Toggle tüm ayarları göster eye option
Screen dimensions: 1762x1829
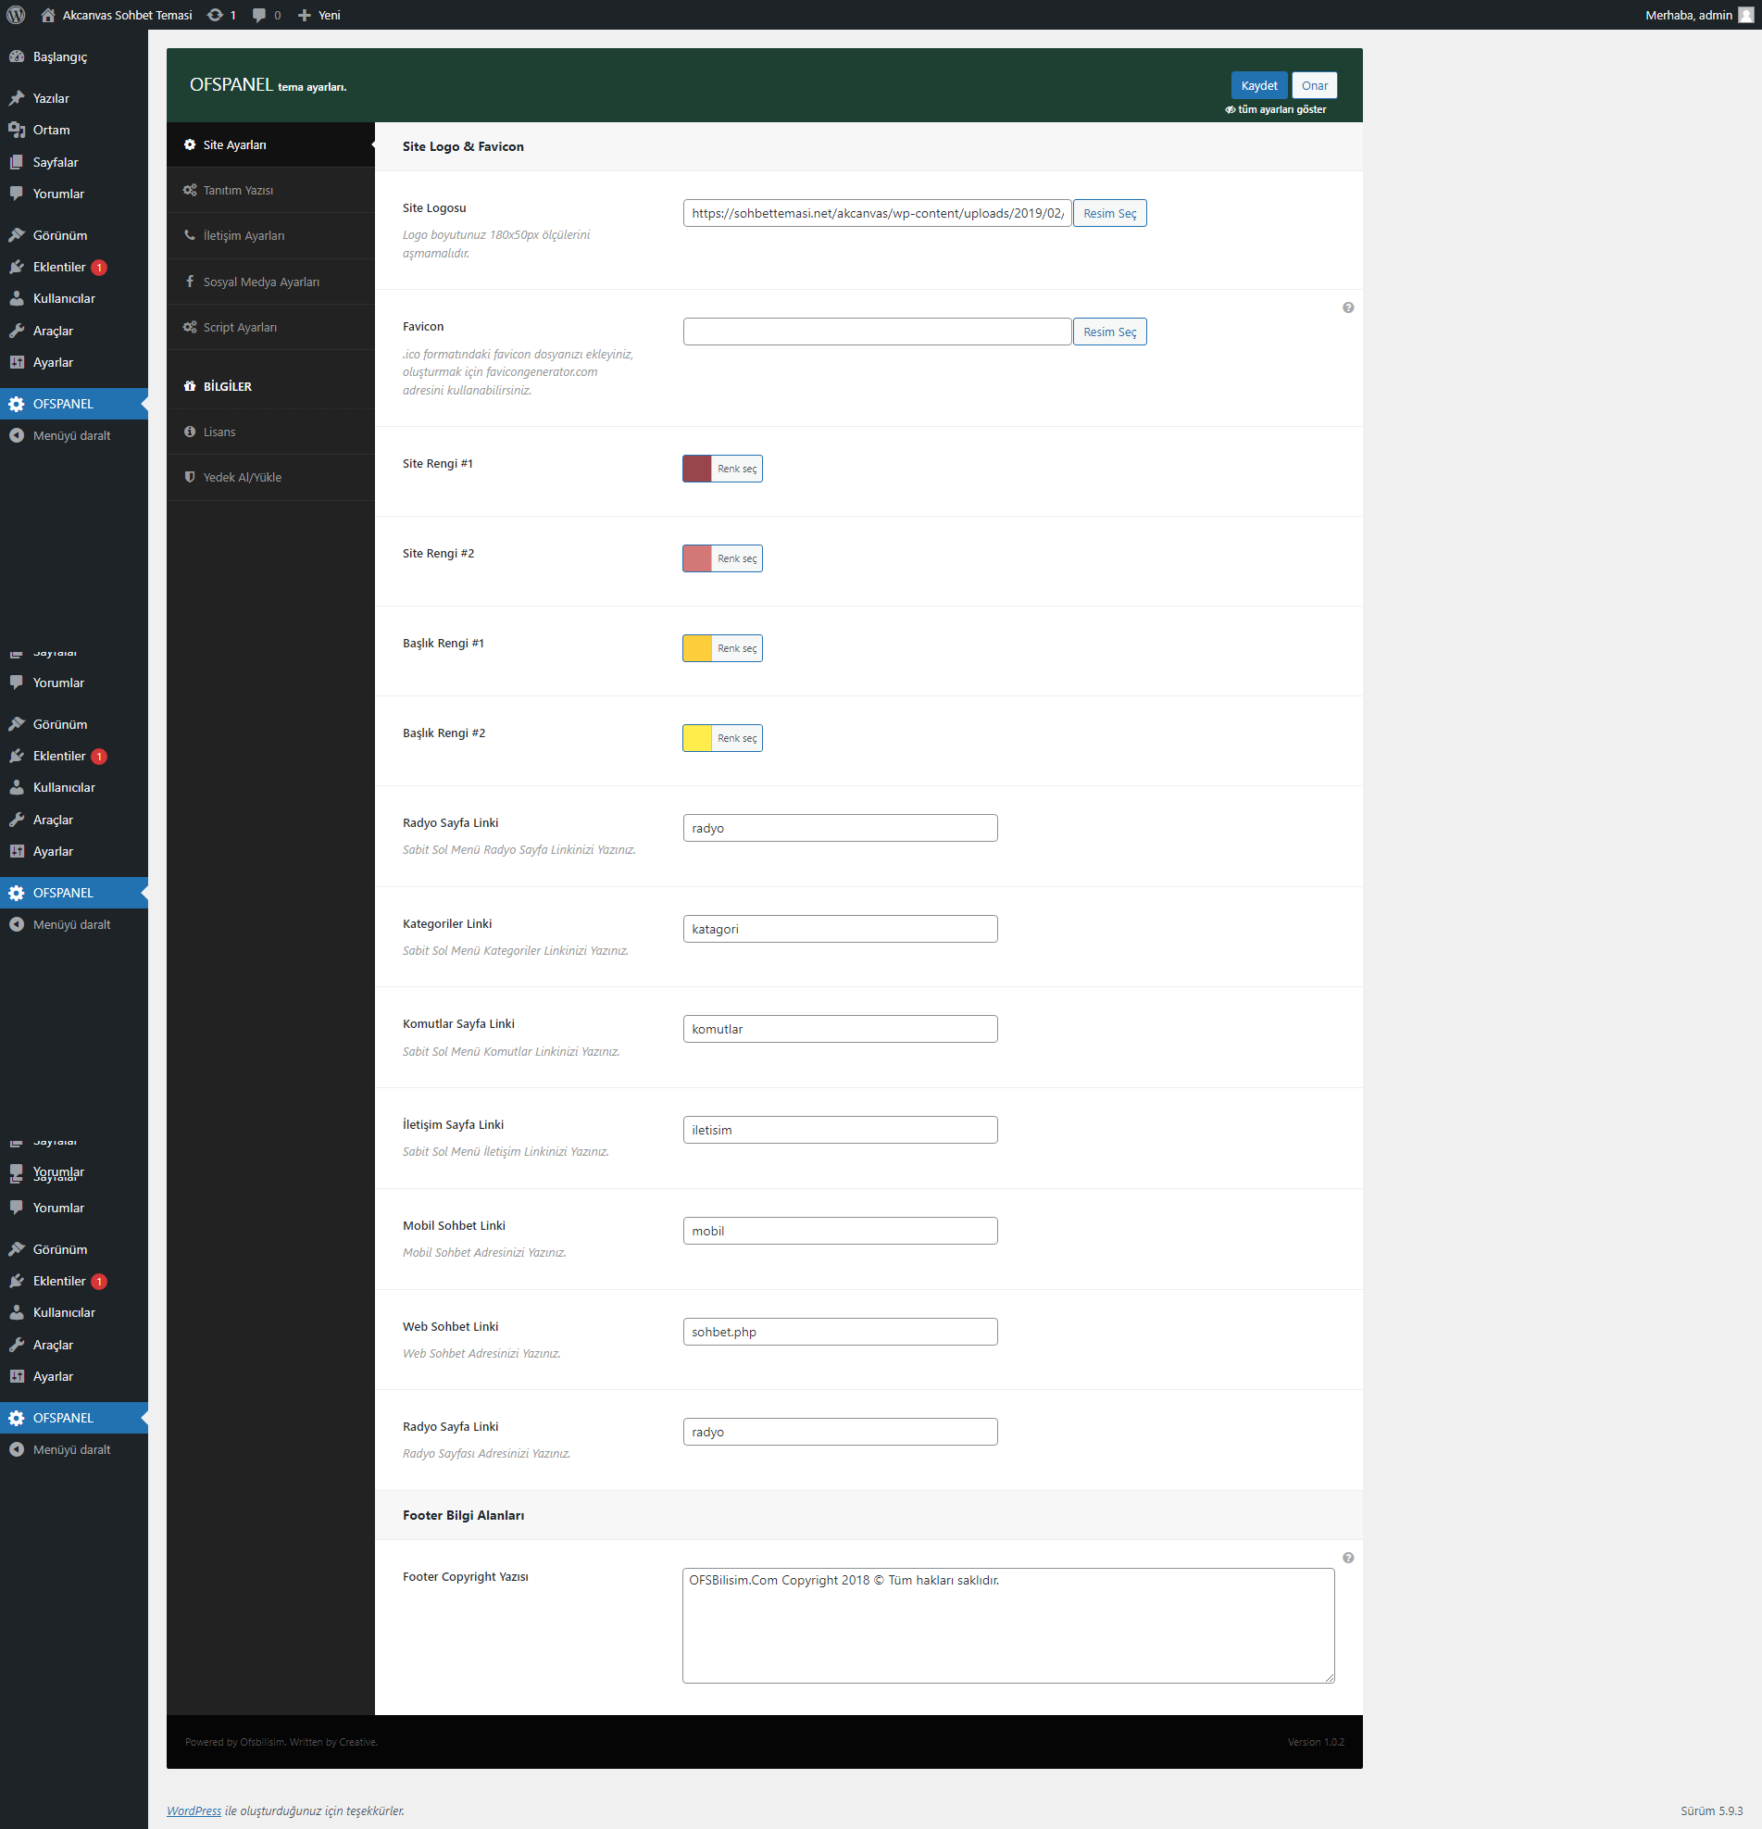pyautogui.click(x=1275, y=109)
